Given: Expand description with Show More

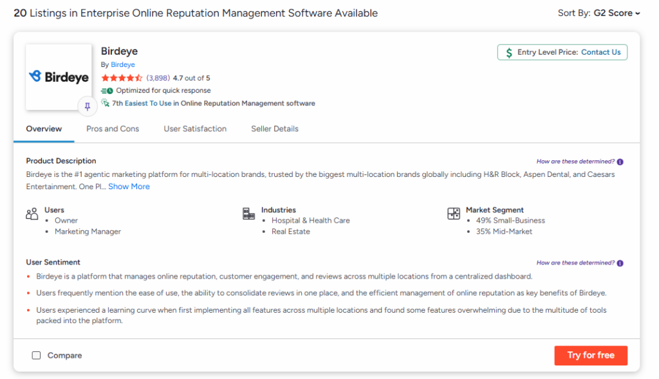Looking at the screenshot, I should pos(129,187).
